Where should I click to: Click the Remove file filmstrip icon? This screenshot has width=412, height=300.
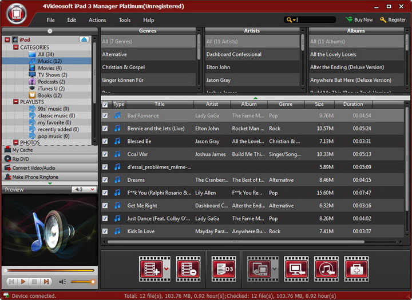click(x=188, y=269)
